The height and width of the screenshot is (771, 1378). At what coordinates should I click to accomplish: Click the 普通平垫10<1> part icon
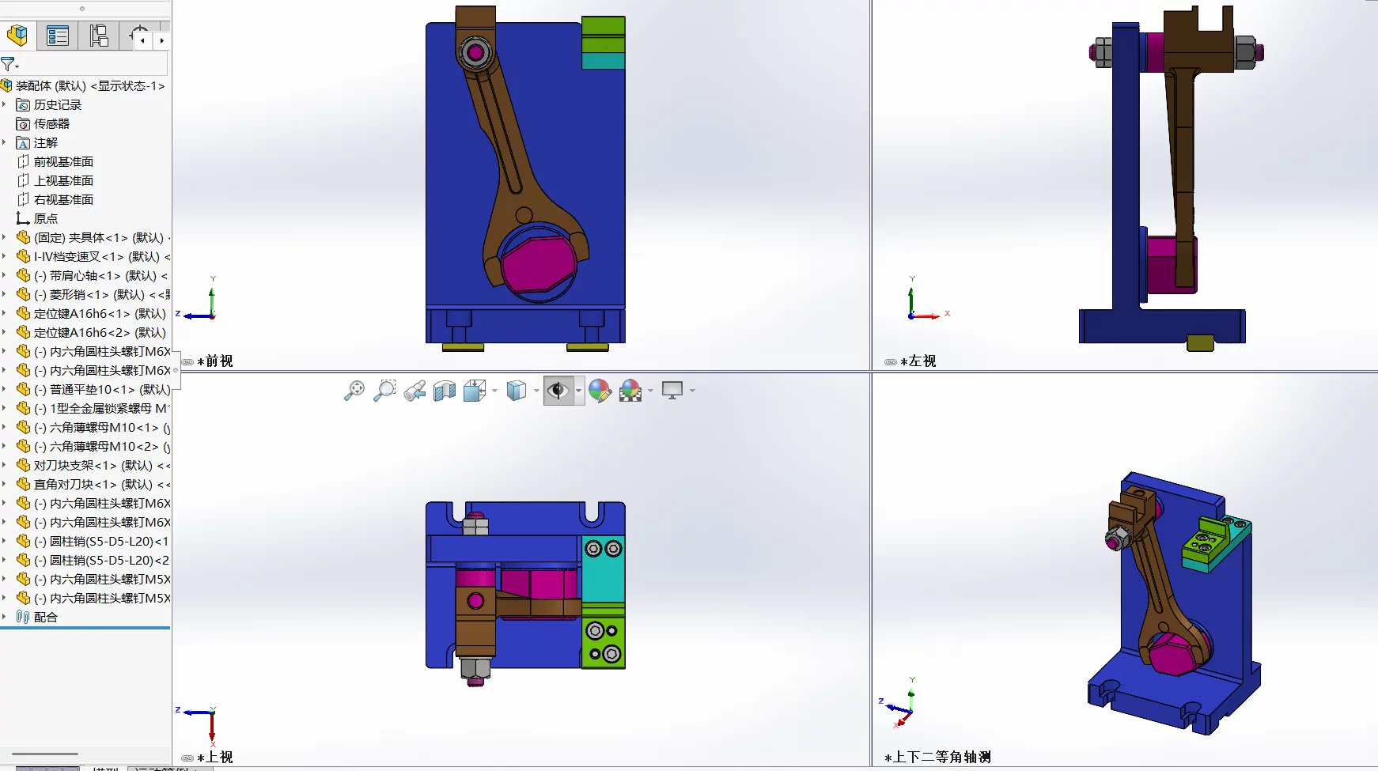click(24, 389)
